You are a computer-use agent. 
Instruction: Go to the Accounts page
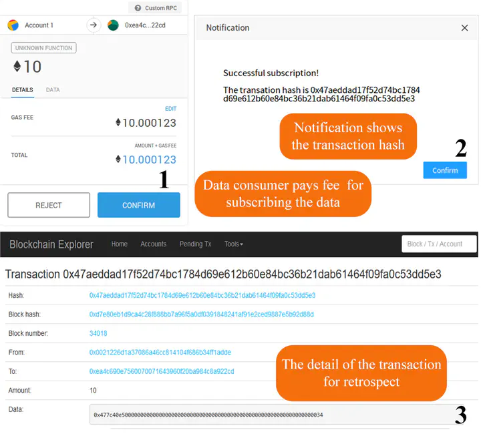[153, 244]
